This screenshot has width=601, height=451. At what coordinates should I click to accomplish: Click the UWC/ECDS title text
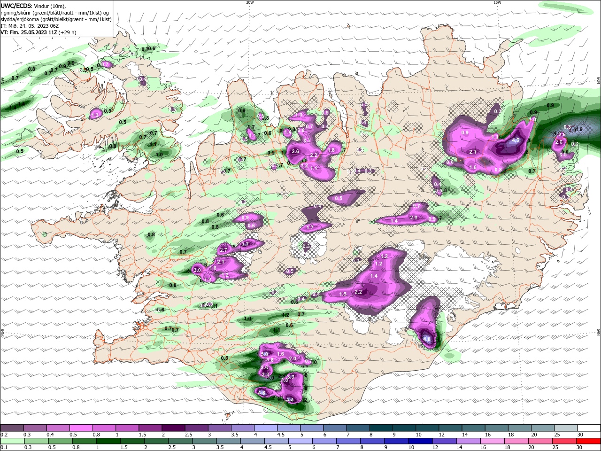[x=16, y=6]
